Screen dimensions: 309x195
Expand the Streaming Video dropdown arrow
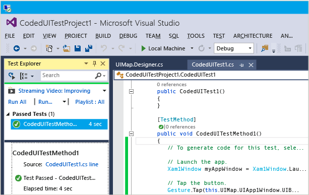104,91
